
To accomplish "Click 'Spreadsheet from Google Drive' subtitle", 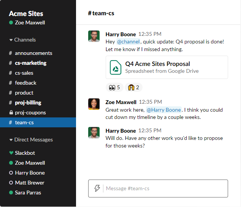I will click(x=162, y=71).
